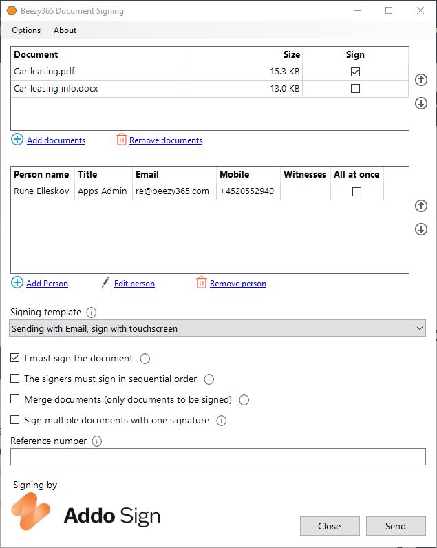Uncheck Sign for Car leasing.pdf
The width and height of the screenshot is (437, 548).
(355, 72)
